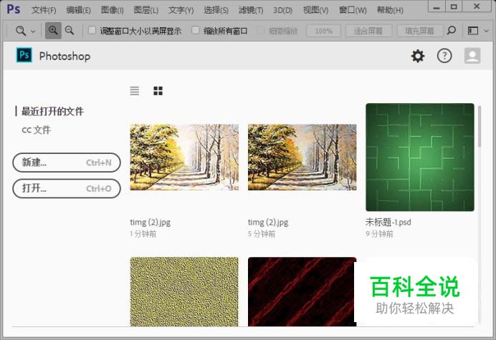Open the 选择(S) menu

tap(216, 11)
